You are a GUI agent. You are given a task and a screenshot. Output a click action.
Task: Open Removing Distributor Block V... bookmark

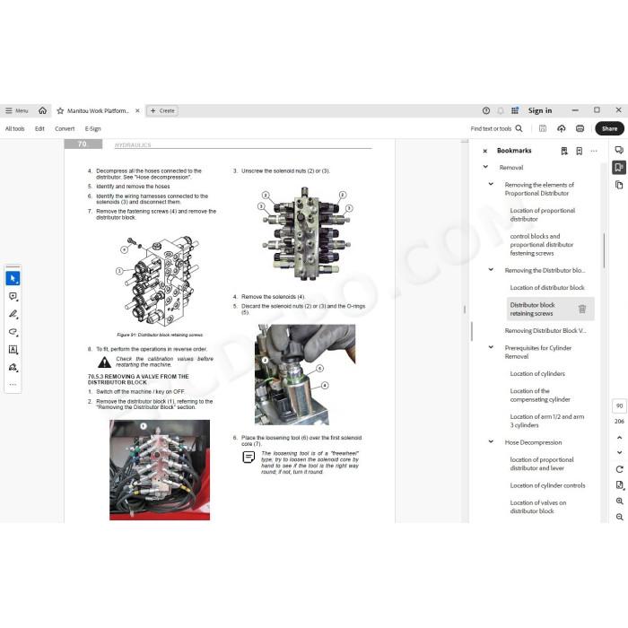tap(545, 331)
